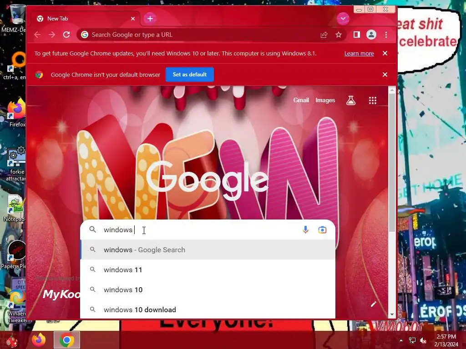
Task: Show hidden tray icons arrow
Action: click(401, 340)
